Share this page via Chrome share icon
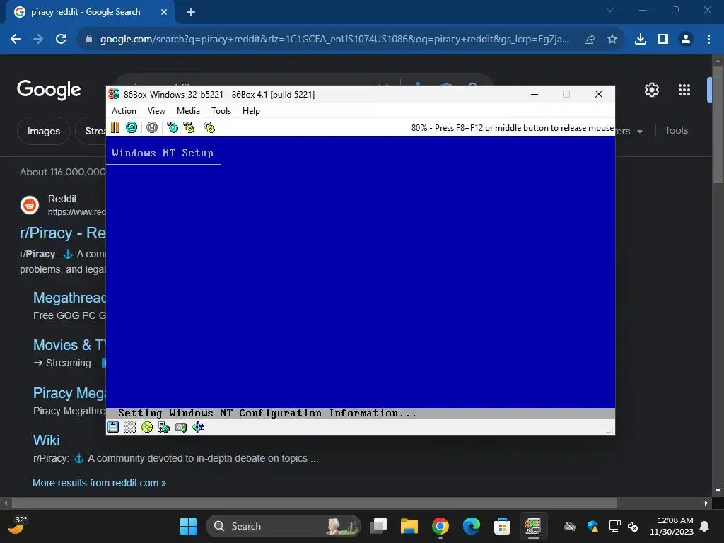 [x=590, y=40]
